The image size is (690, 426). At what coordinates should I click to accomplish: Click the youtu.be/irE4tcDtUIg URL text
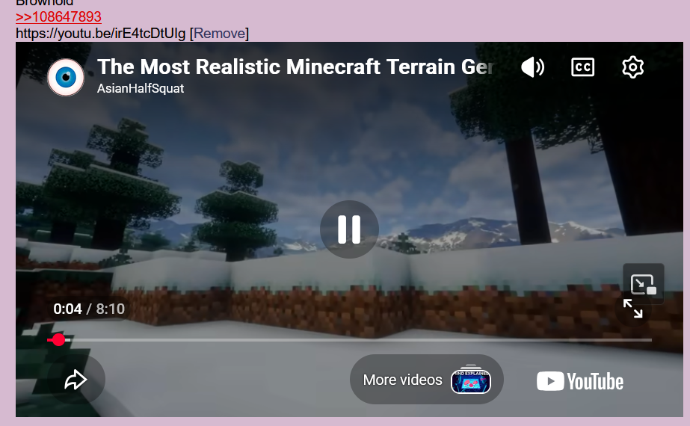101,34
